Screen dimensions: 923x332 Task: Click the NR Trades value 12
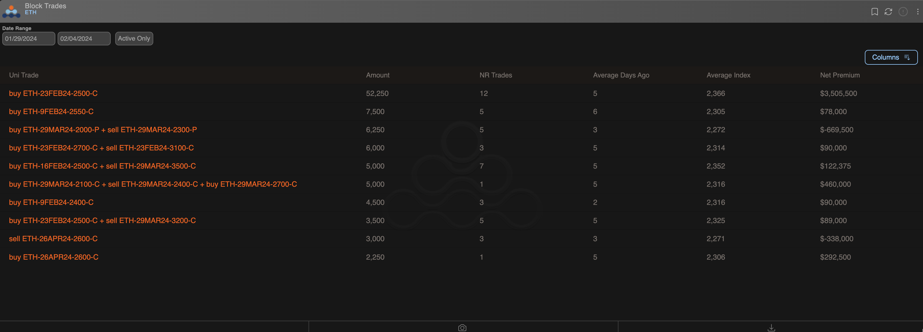pyautogui.click(x=484, y=93)
